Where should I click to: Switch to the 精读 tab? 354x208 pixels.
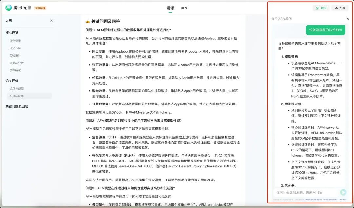170,8
